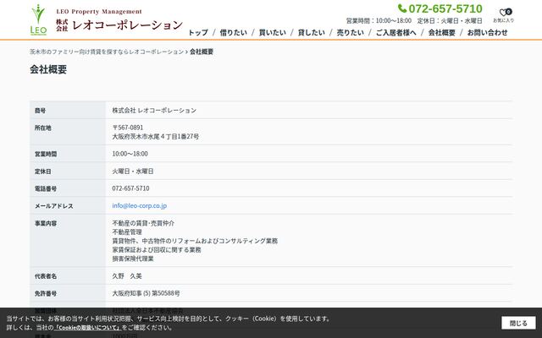The width and height of the screenshot is (542, 338).
Task: Click the table's 072-657-5710 phone value
Action: [x=130, y=188]
